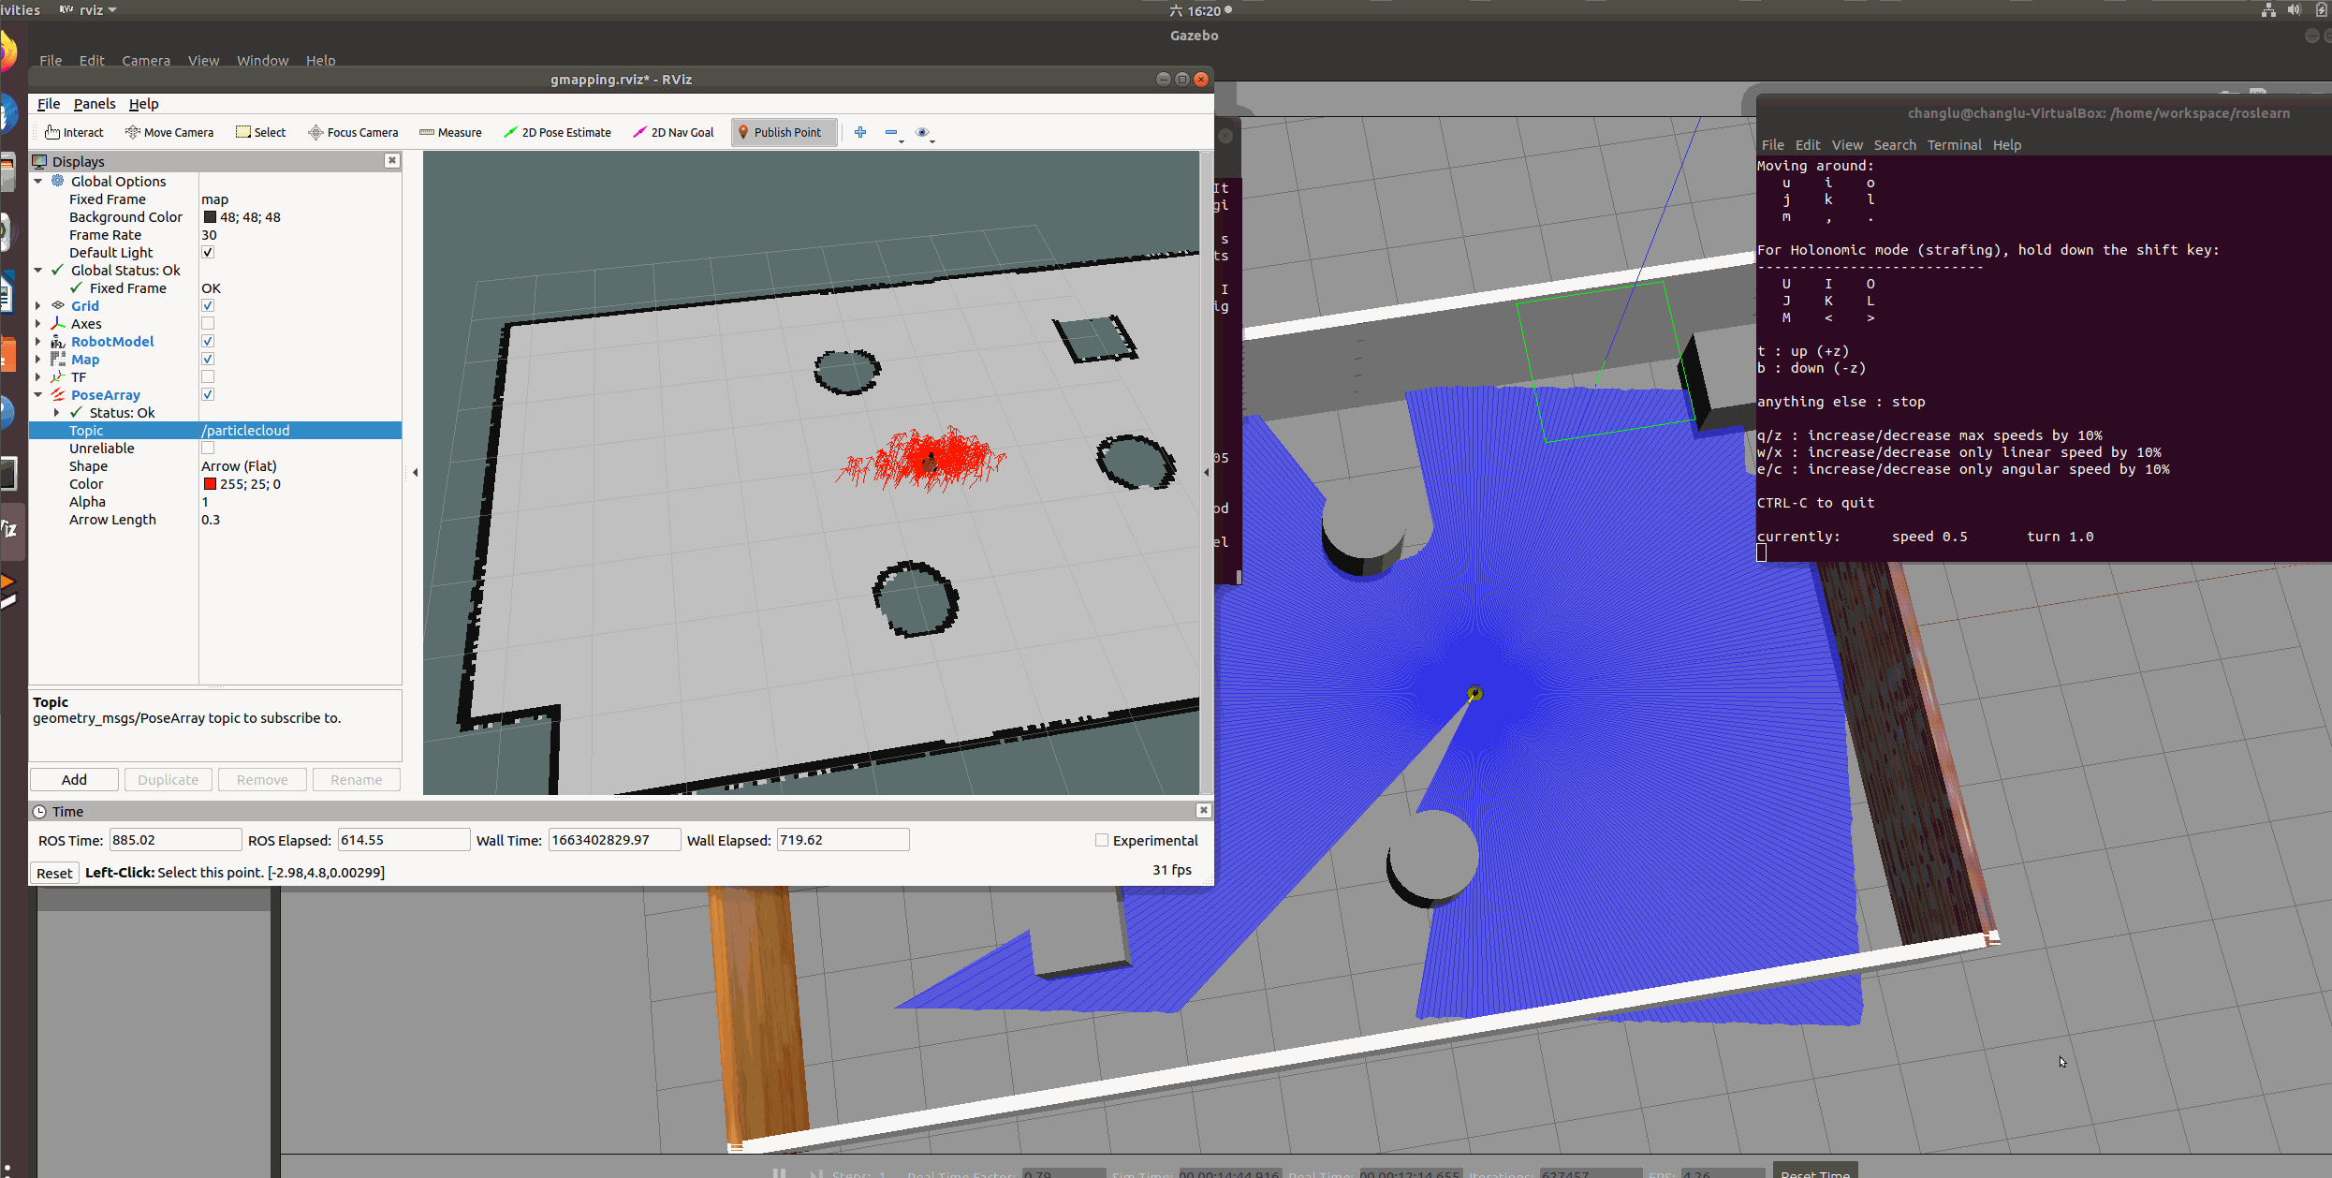2332x1178 pixels.
Task: Open the Gazebo Camera menu
Action: click(146, 60)
